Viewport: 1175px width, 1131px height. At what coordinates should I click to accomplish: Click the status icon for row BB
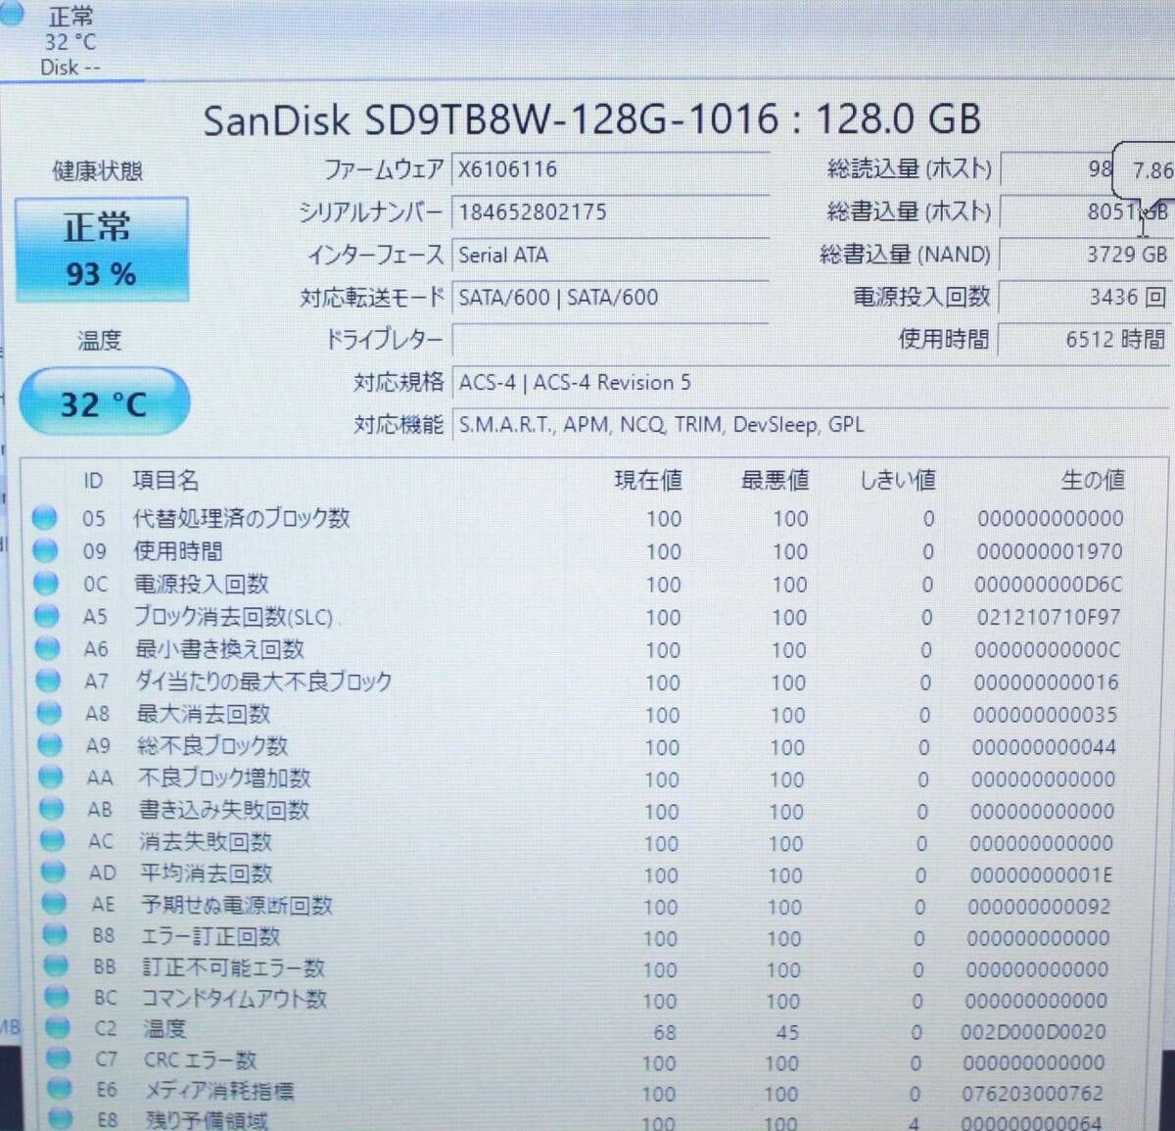[56, 966]
